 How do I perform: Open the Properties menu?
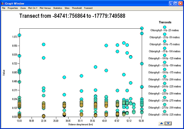coord(13,8)
